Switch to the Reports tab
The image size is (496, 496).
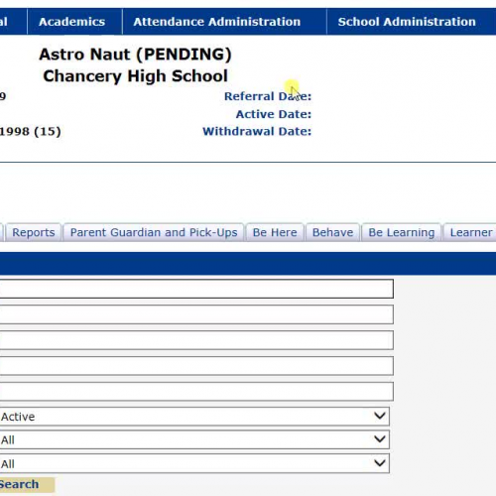coord(34,232)
